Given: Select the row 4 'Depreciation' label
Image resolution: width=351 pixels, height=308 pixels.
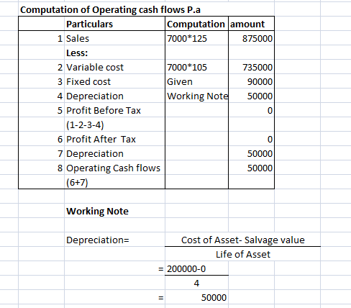Looking at the screenshot, I should (95, 96).
